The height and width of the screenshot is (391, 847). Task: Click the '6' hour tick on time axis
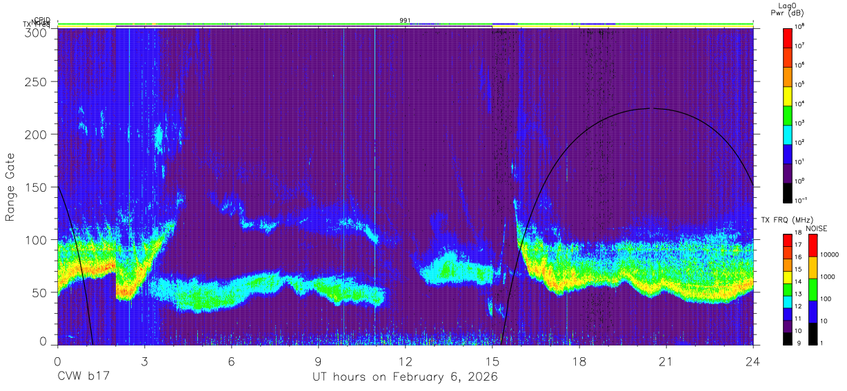click(231, 361)
